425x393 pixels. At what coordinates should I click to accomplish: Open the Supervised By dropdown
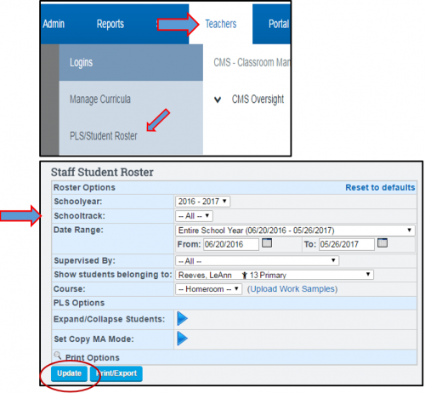(257, 260)
